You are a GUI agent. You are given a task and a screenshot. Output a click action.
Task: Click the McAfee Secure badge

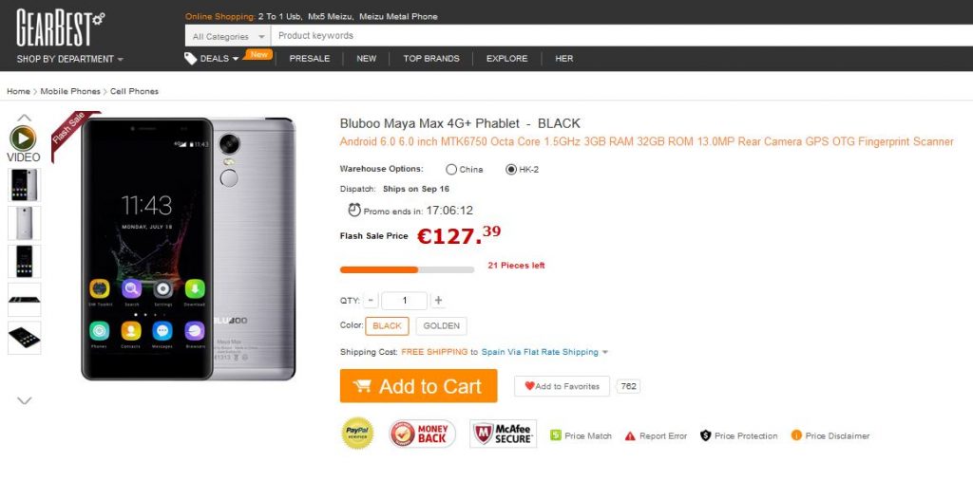pos(503,434)
